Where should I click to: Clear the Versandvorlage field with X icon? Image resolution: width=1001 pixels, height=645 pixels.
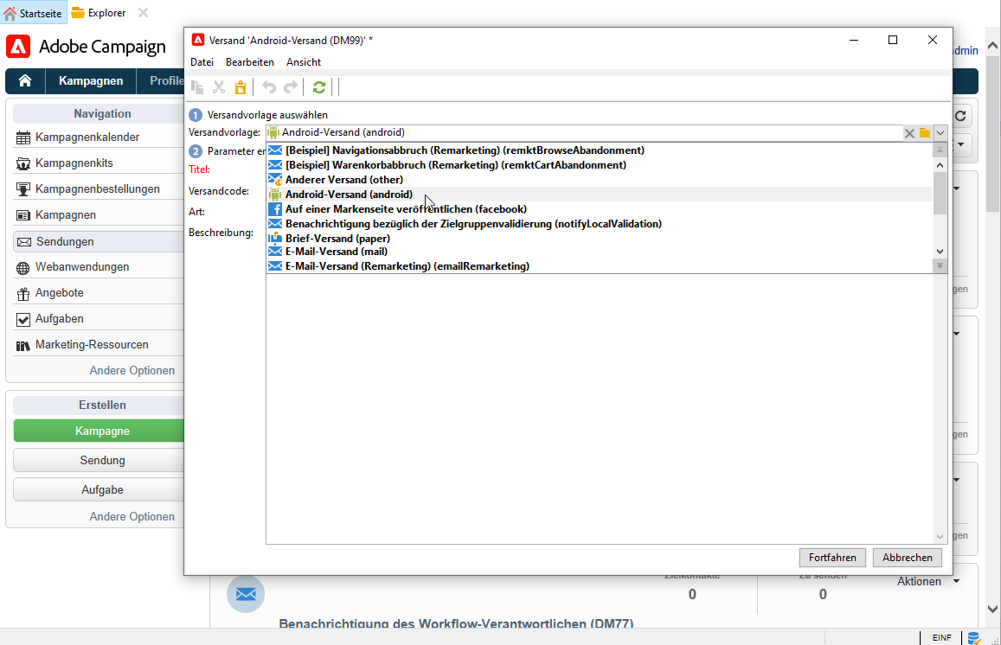click(909, 132)
